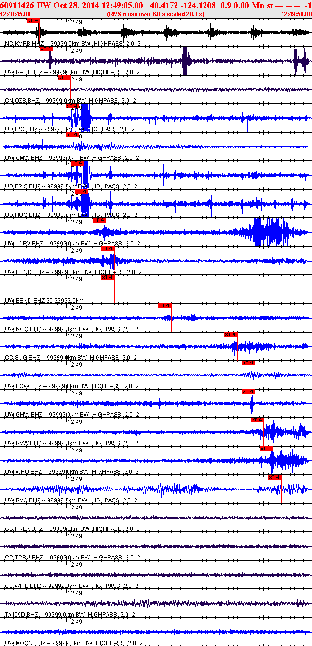Click the red pick marker on the RVW trace
312x646 pixels.
point(257,420)
